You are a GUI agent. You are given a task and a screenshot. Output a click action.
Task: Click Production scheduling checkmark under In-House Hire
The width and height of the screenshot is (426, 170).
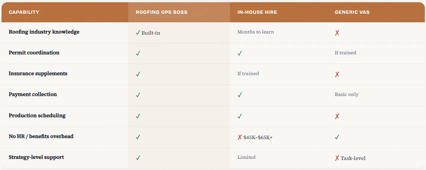239,116
